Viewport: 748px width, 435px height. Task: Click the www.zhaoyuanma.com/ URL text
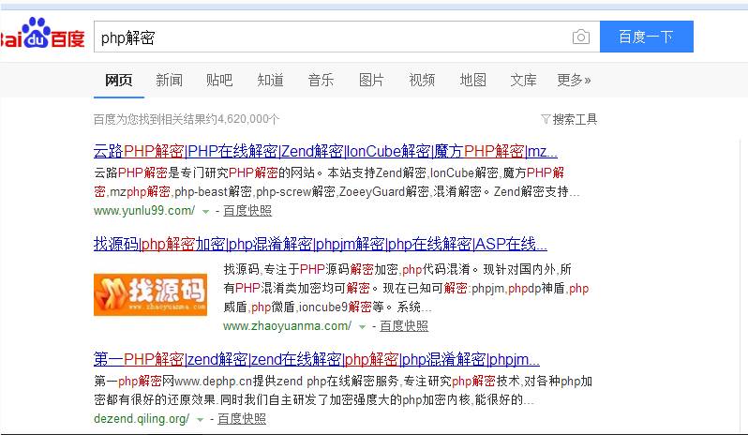[287, 325]
